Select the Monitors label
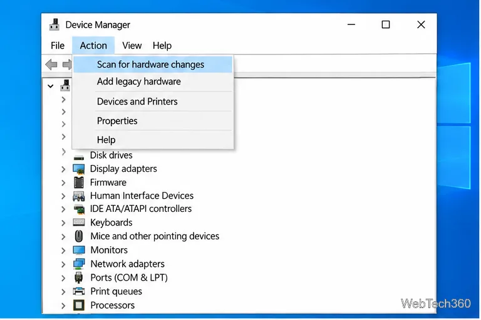 [x=109, y=250]
